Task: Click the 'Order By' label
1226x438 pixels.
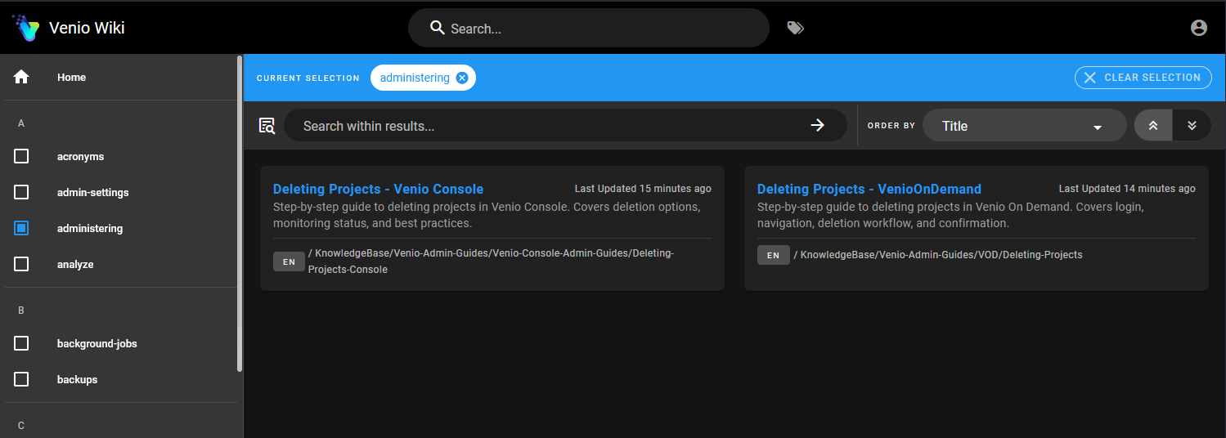Action: (891, 126)
